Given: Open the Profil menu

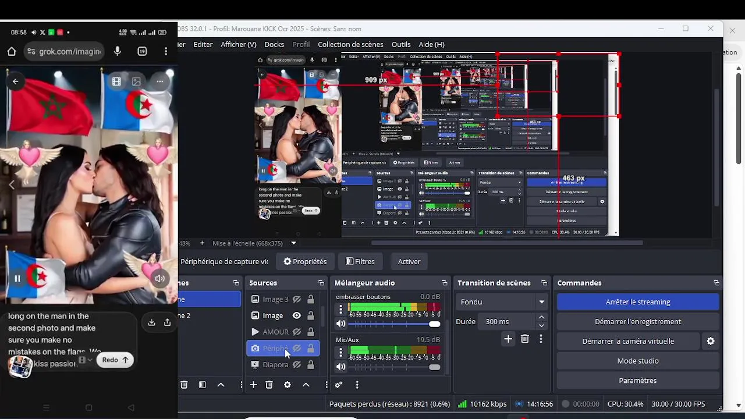Looking at the screenshot, I should click(301, 44).
